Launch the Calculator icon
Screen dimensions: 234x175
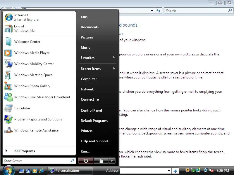tap(8, 108)
